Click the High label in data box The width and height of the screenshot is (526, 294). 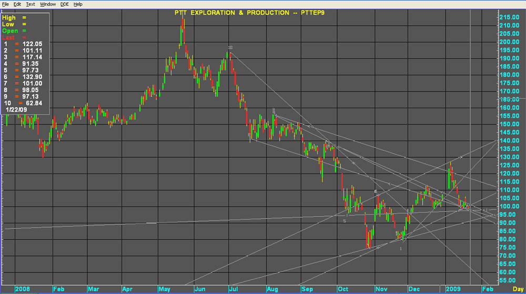pos(9,18)
